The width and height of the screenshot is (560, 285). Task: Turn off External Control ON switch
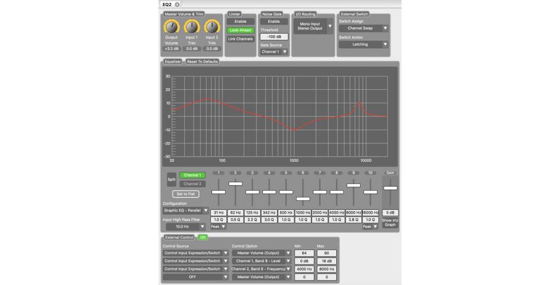[x=203, y=237]
